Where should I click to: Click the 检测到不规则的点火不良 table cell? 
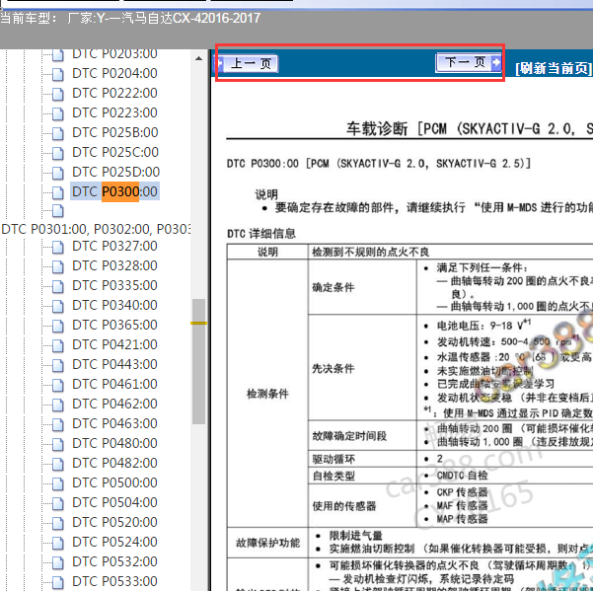click(x=450, y=252)
